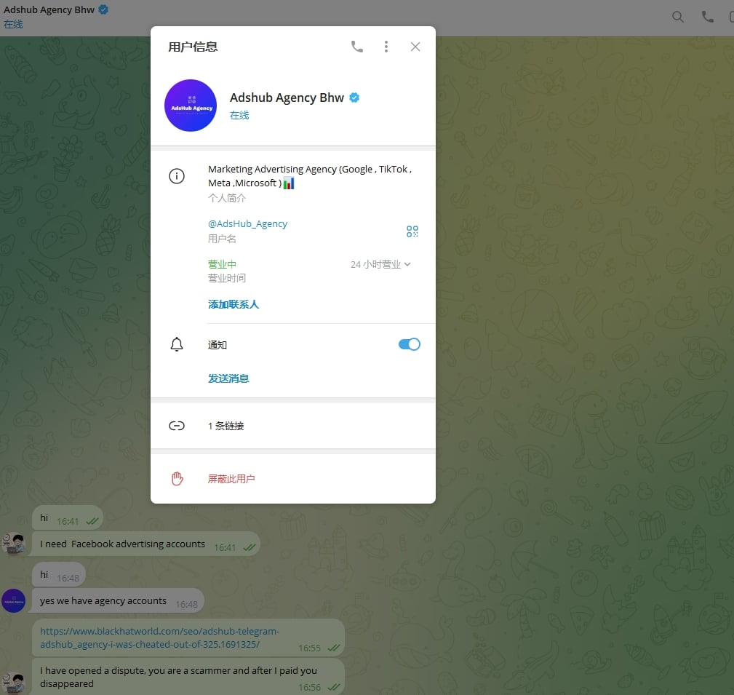Open the Adshub Agency profile avatar
The height and width of the screenshot is (695, 734).
191,106
